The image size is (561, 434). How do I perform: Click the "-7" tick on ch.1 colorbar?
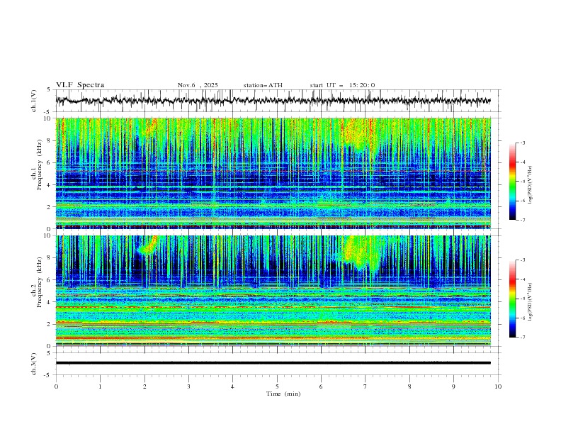(x=522, y=220)
